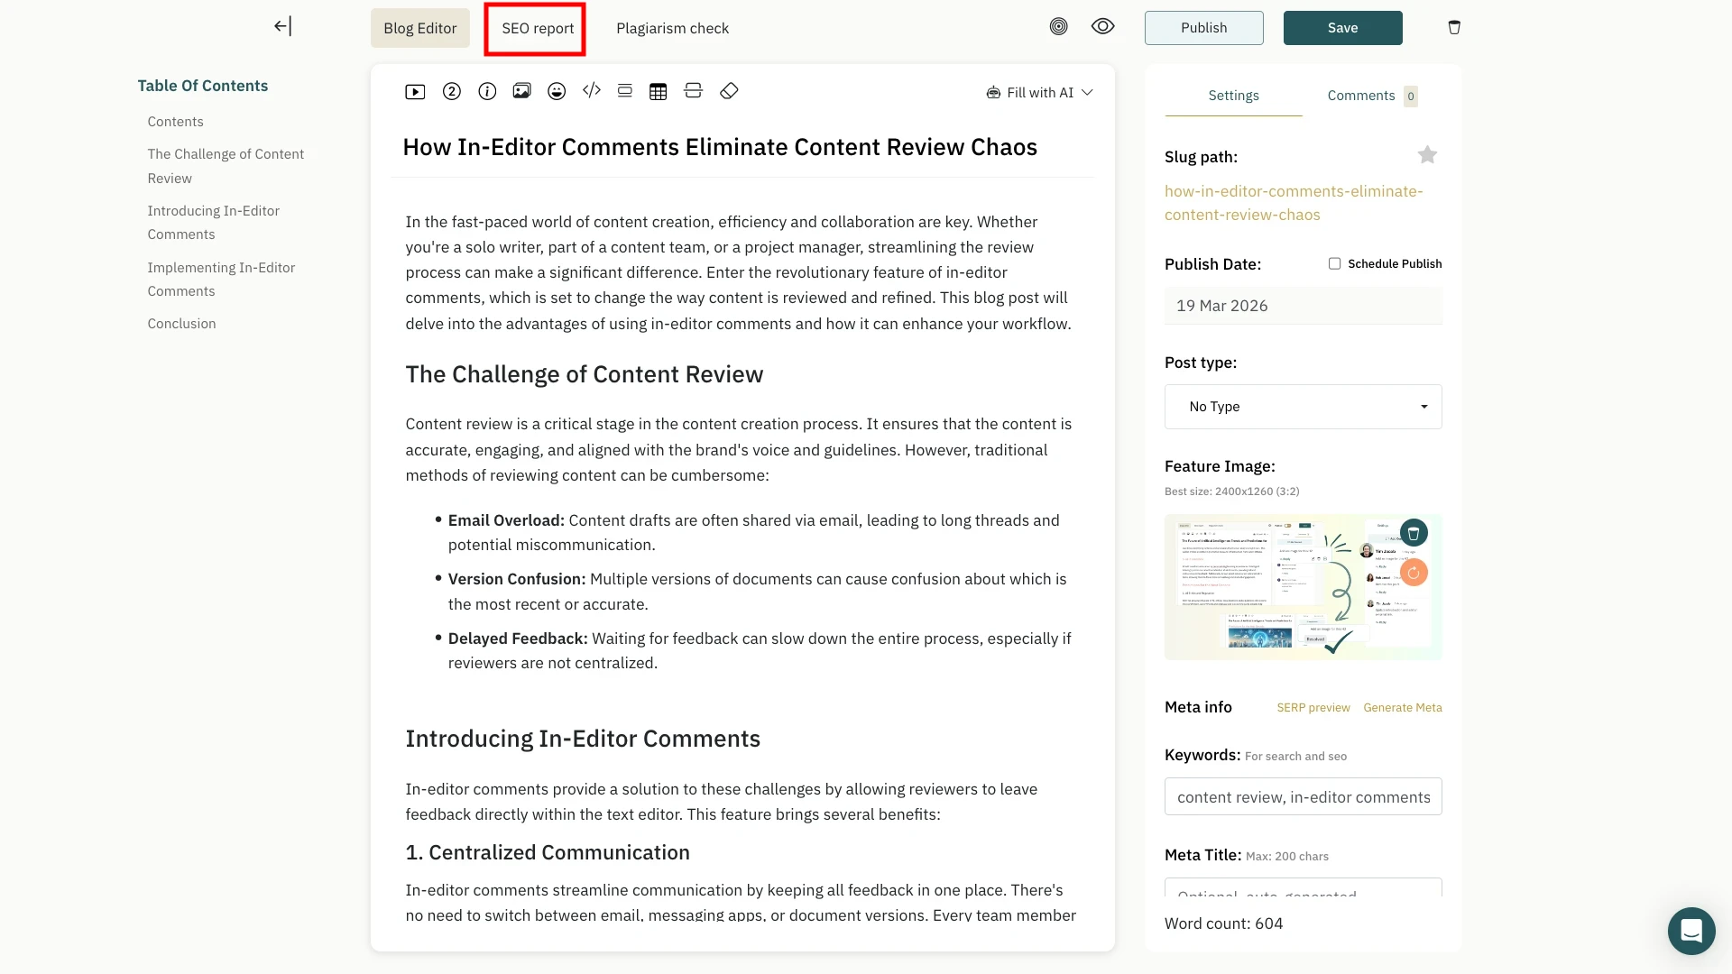Click the info callout icon
Viewport: 1732px width, 974px height.
pos(487,91)
